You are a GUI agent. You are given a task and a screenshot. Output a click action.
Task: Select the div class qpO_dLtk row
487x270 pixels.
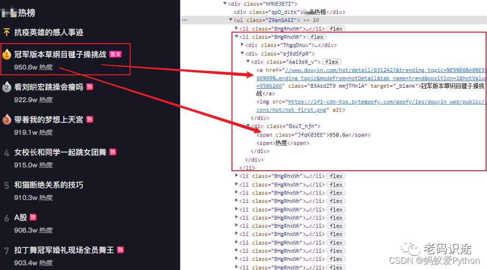coord(289,12)
